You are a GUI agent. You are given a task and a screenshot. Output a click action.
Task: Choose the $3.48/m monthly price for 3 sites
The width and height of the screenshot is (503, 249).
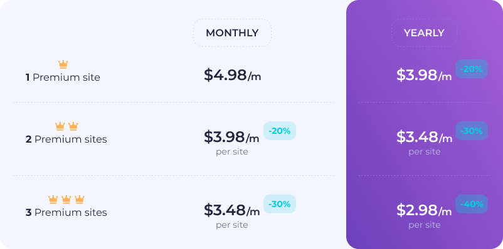click(231, 210)
